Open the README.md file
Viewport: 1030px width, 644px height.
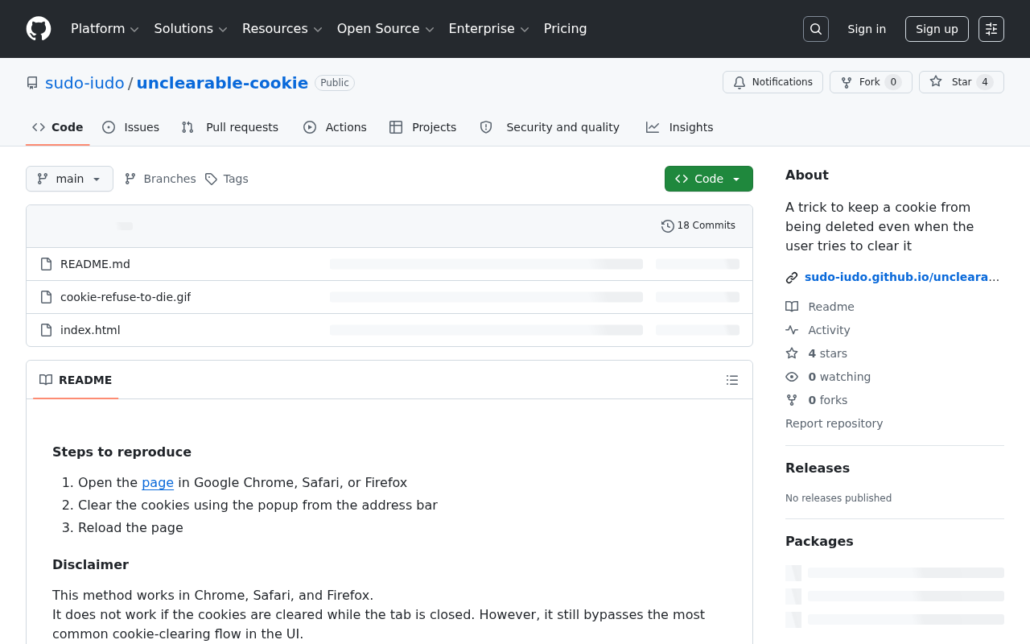(x=95, y=264)
